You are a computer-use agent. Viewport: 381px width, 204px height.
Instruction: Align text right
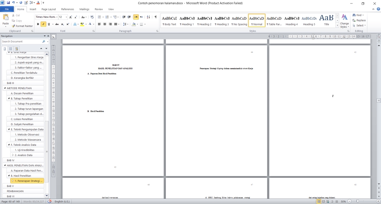(110, 24)
